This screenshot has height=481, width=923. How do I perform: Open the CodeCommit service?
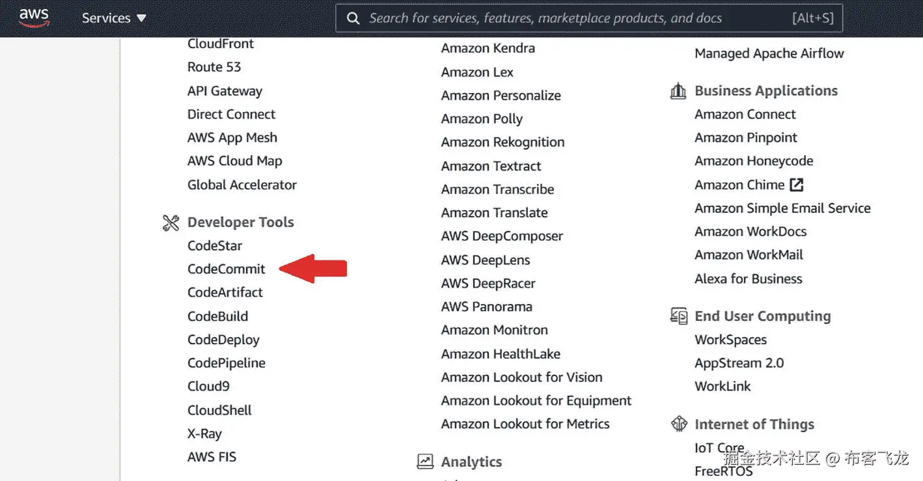pos(227,269)
